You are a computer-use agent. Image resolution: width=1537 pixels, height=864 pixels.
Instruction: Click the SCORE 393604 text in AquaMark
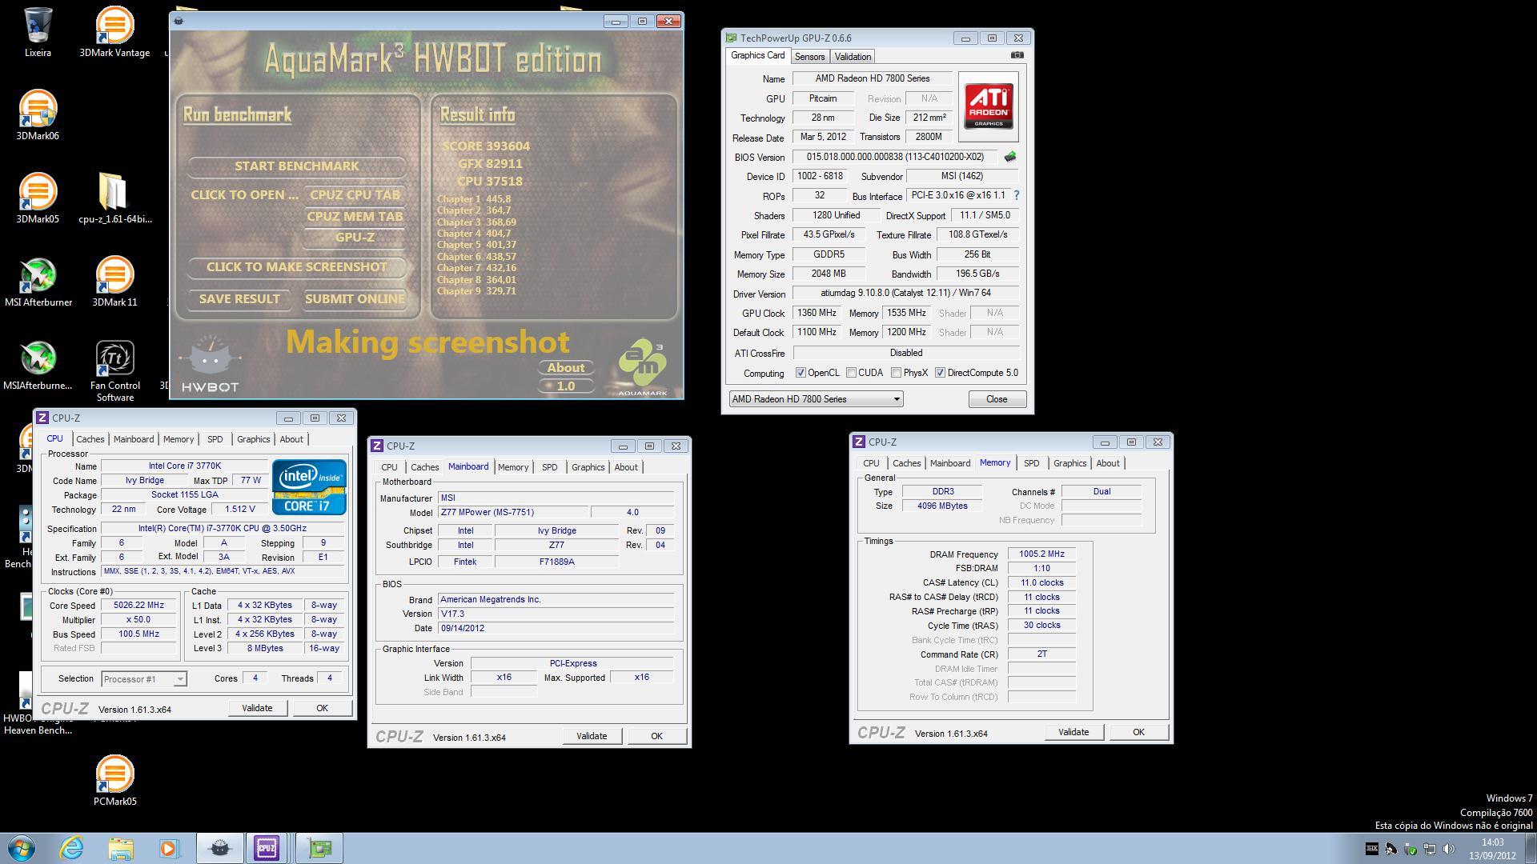[x=486, y=146]
